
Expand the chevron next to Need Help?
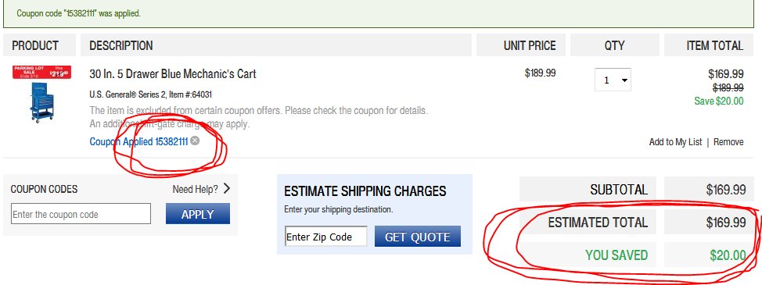pyautogui.click(x=226, y=188)
